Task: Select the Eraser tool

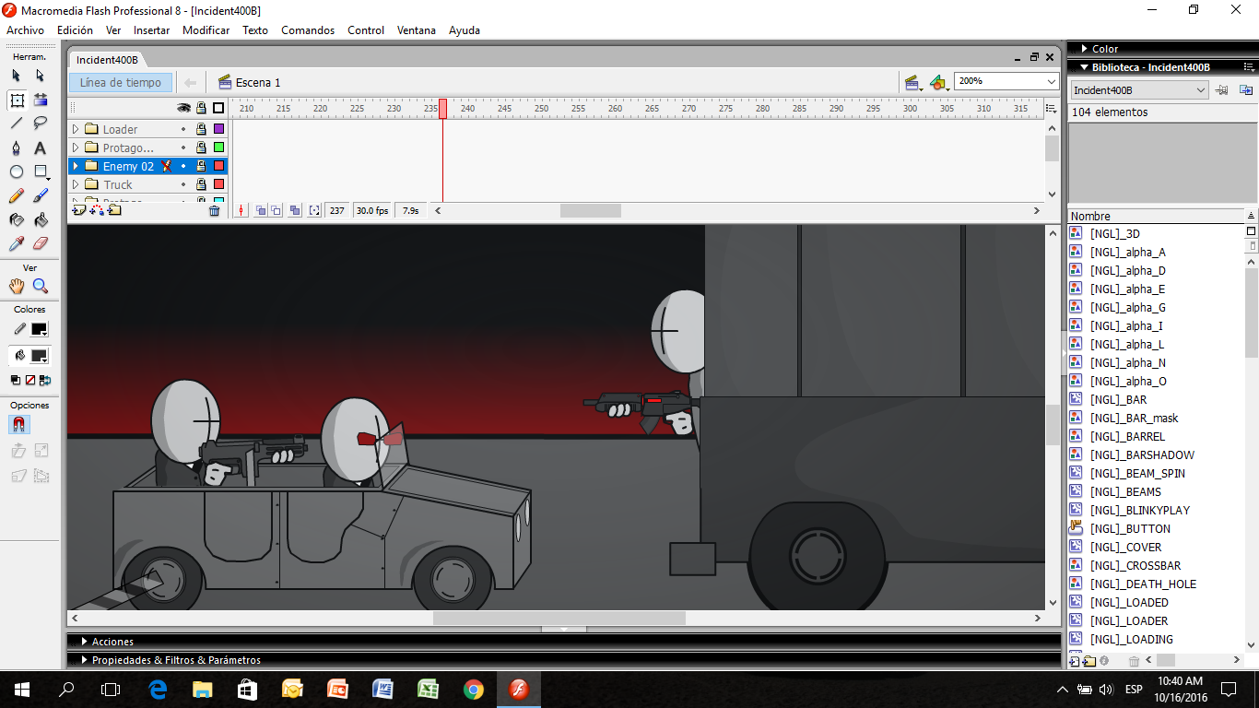Action: (41, 243)
